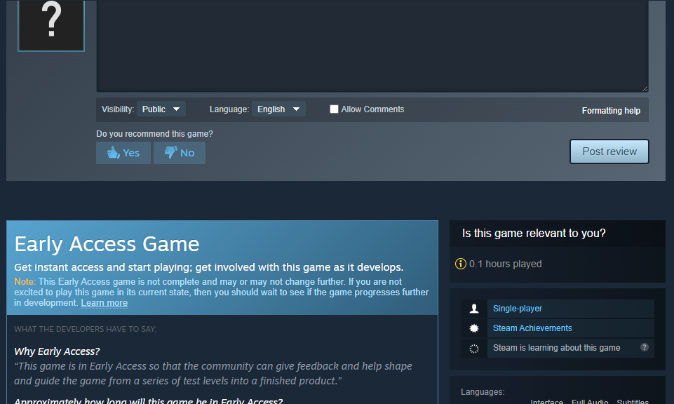674x404 pixels.
Task: Click the Languages: label
Action: pyautogui.click(x=483, y=392)
